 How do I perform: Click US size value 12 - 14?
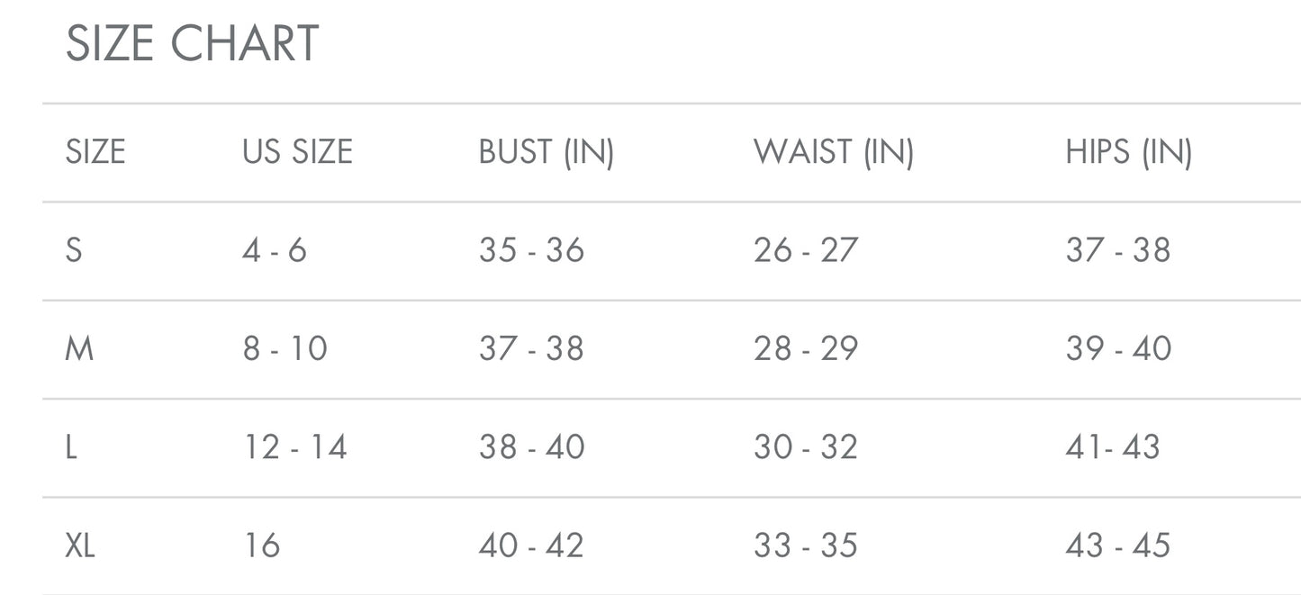point(295,447)
